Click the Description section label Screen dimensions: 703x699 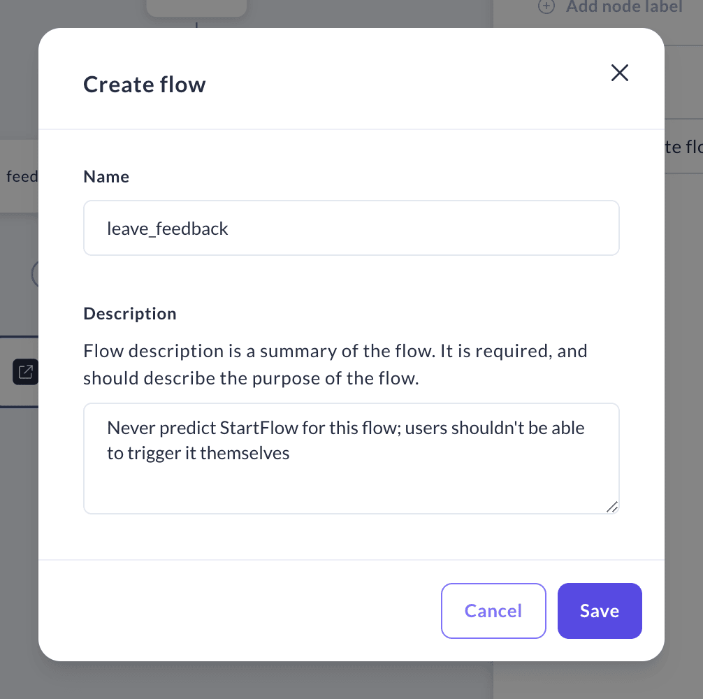point(129,313)
